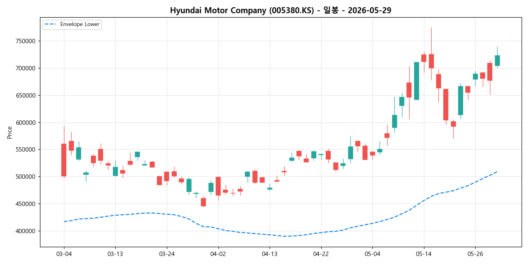The height and width of the screenshot is (264, 528).
Task: Click the last green candlestick at far right
Action: [x=497, y=60]
